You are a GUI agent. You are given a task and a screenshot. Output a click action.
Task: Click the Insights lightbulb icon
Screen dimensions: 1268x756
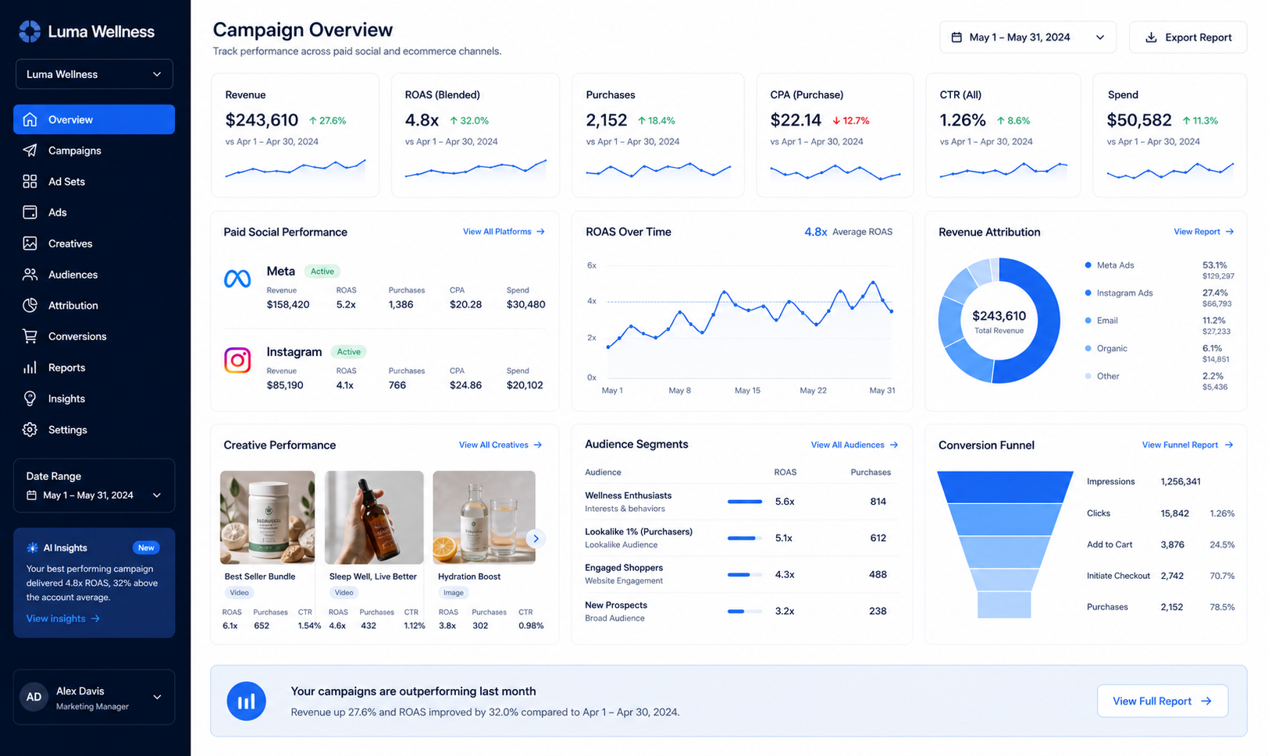click(x=30, y=399)
